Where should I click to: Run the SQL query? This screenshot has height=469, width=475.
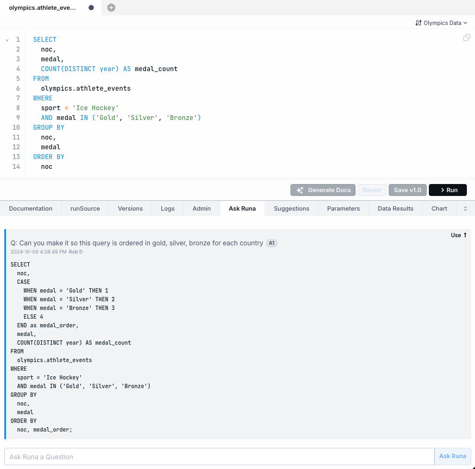click(x=448, y=190)
